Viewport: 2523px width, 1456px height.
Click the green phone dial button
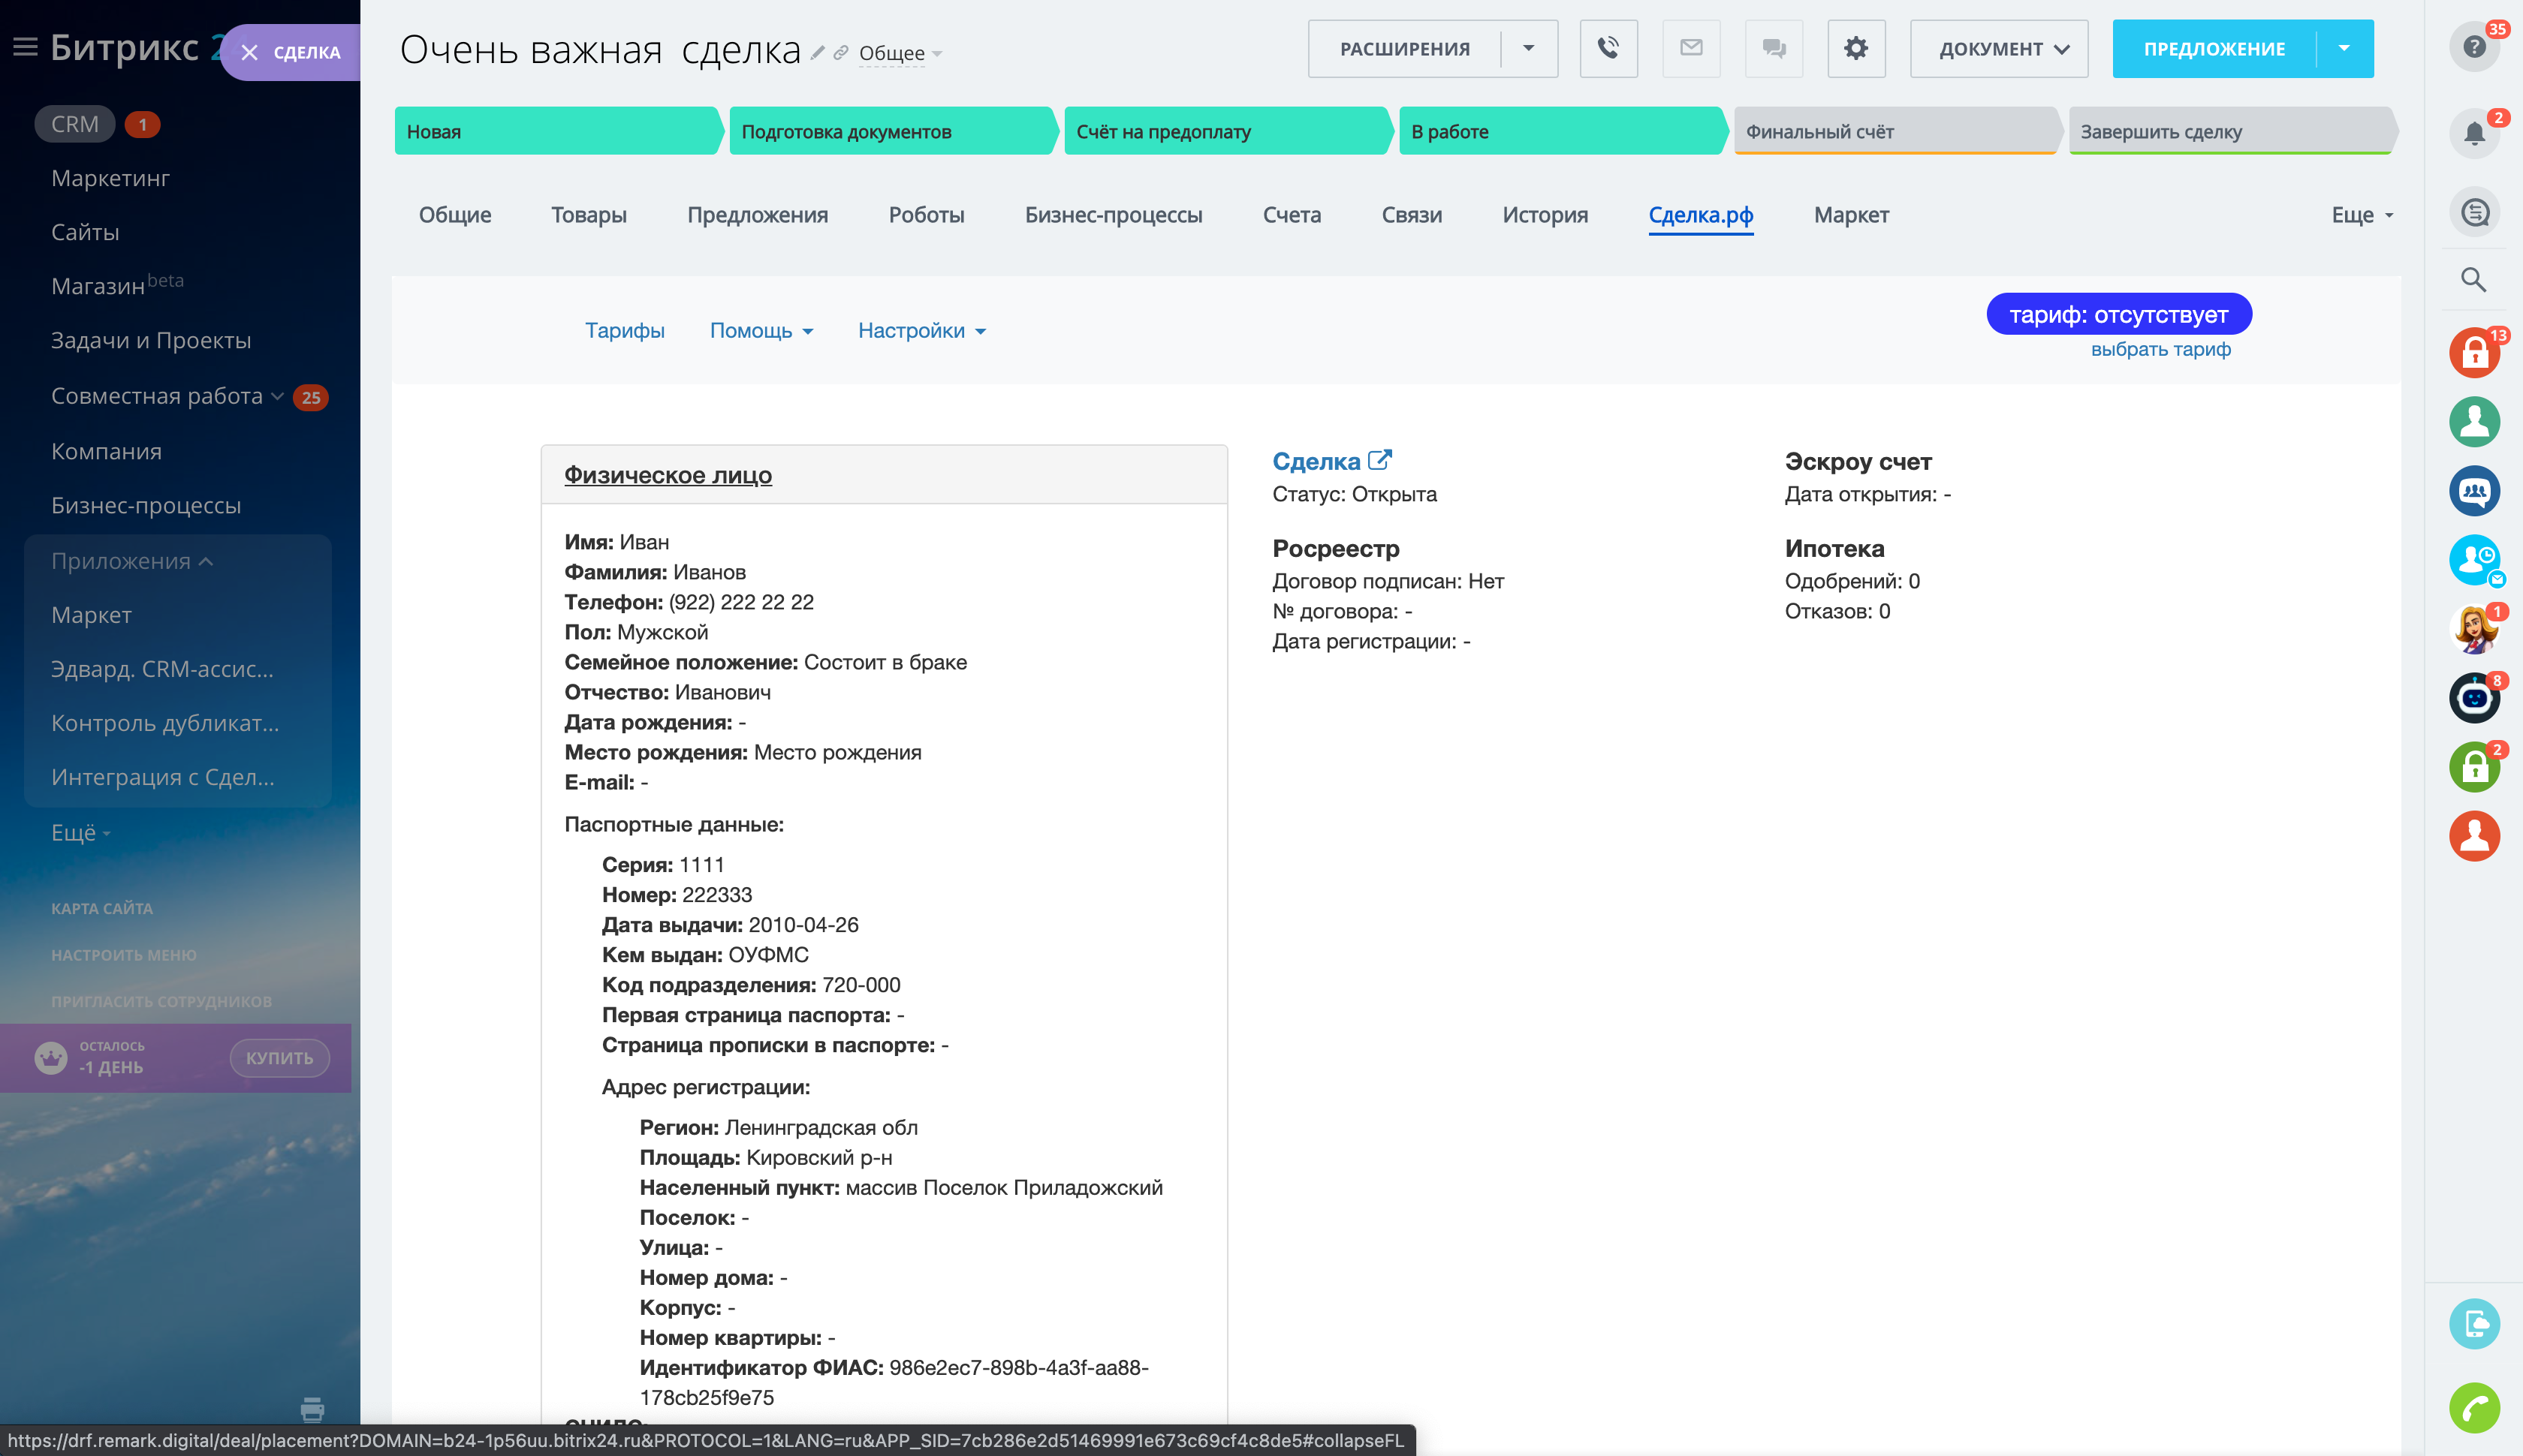pos(2474,1408)
